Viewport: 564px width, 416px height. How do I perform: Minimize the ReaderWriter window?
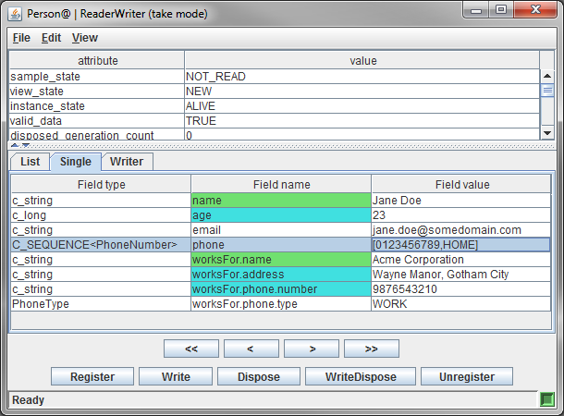coord(476,10)
